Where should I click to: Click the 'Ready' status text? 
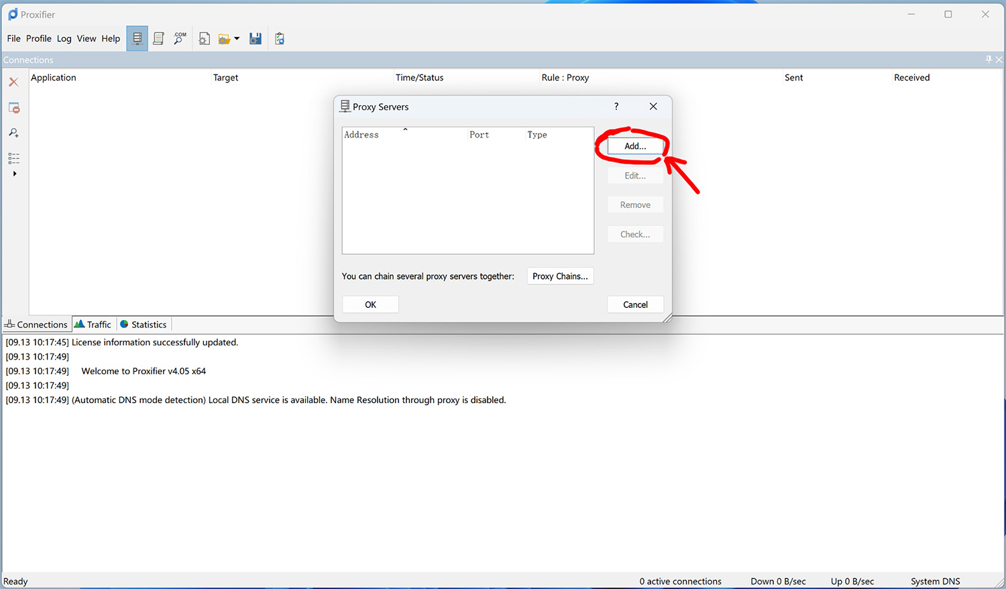[x=15, y=581]
